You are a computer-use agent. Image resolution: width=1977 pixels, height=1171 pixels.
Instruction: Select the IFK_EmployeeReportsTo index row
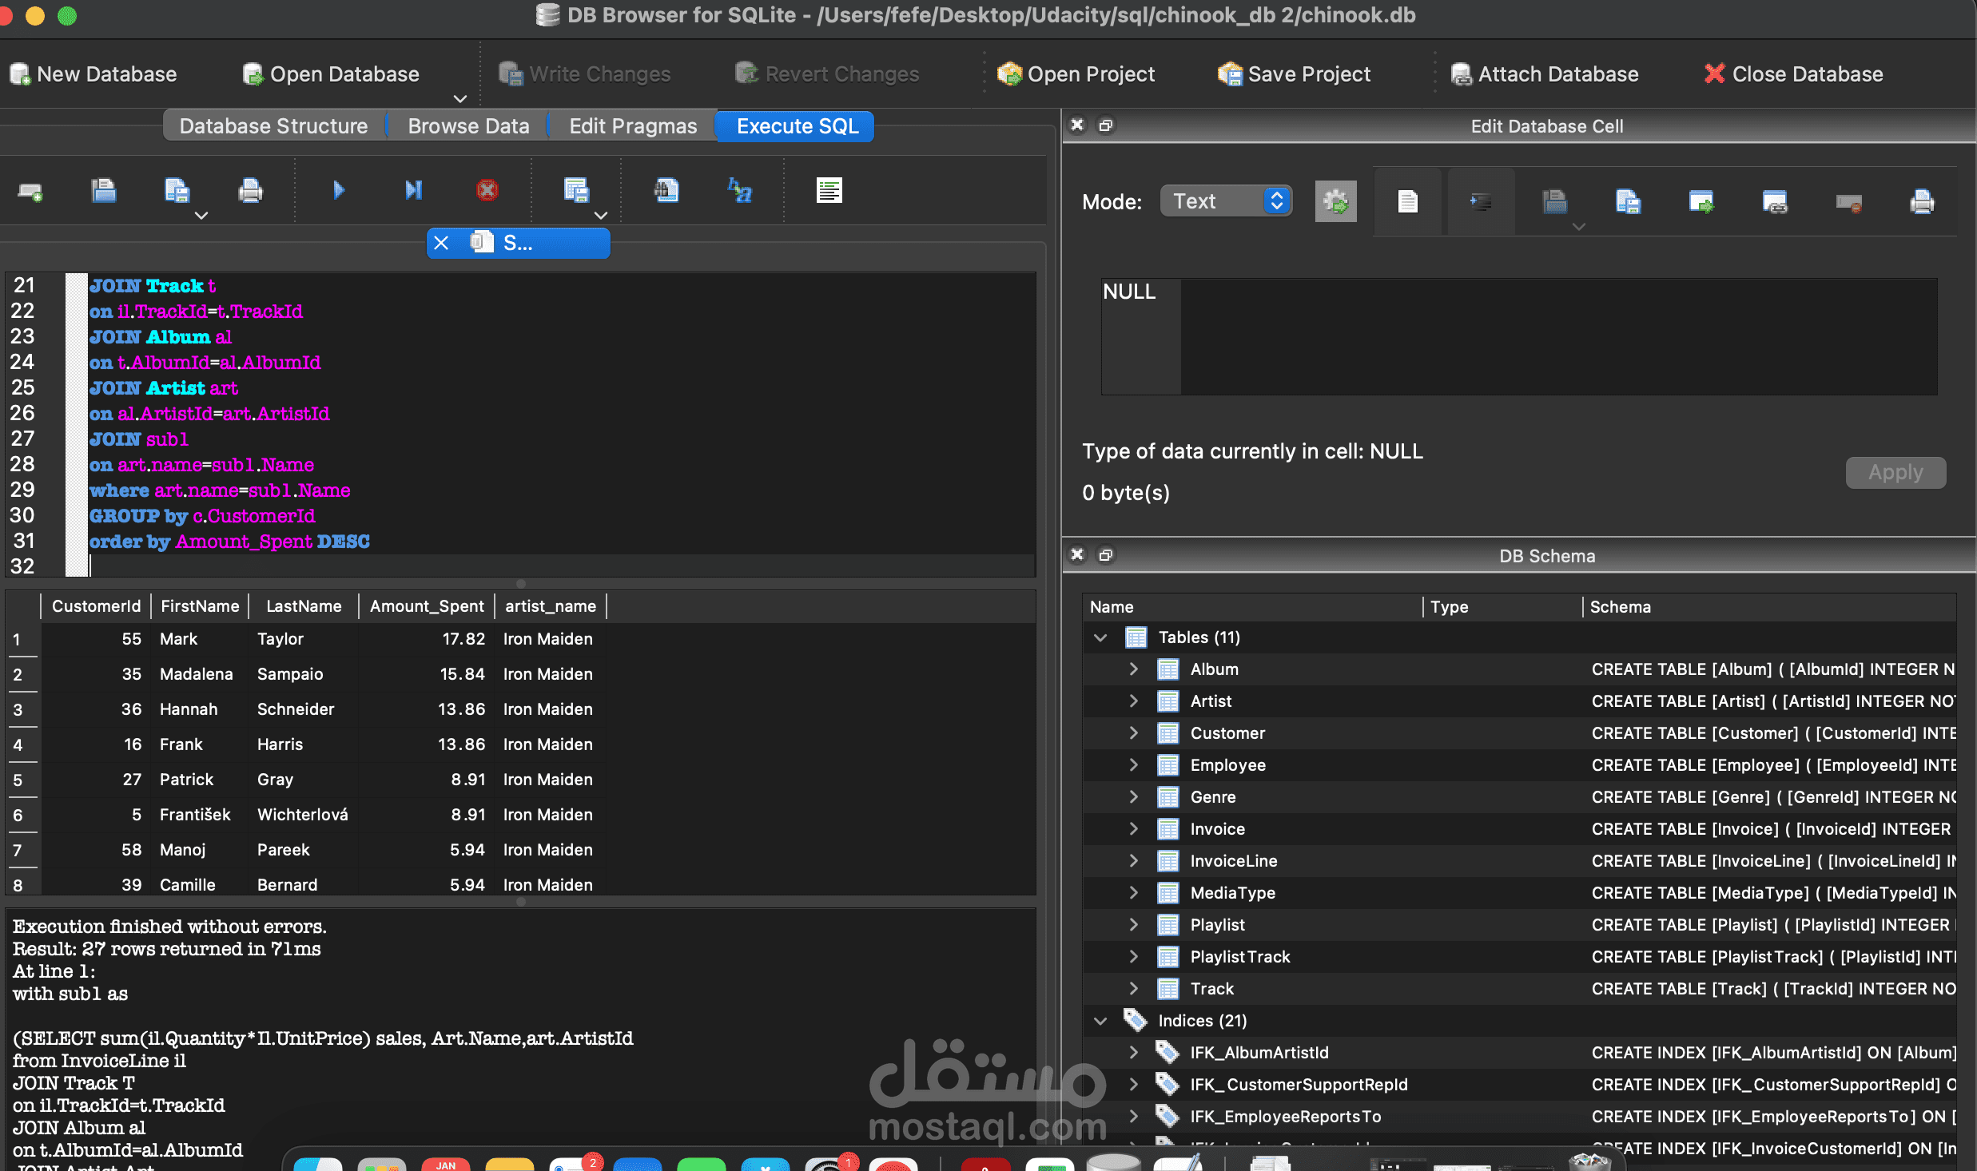[x=1518, y=1117]
